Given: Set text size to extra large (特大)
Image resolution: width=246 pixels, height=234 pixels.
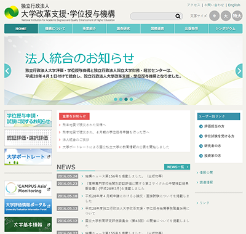Looking at the screenshot, I should (237, 16).
